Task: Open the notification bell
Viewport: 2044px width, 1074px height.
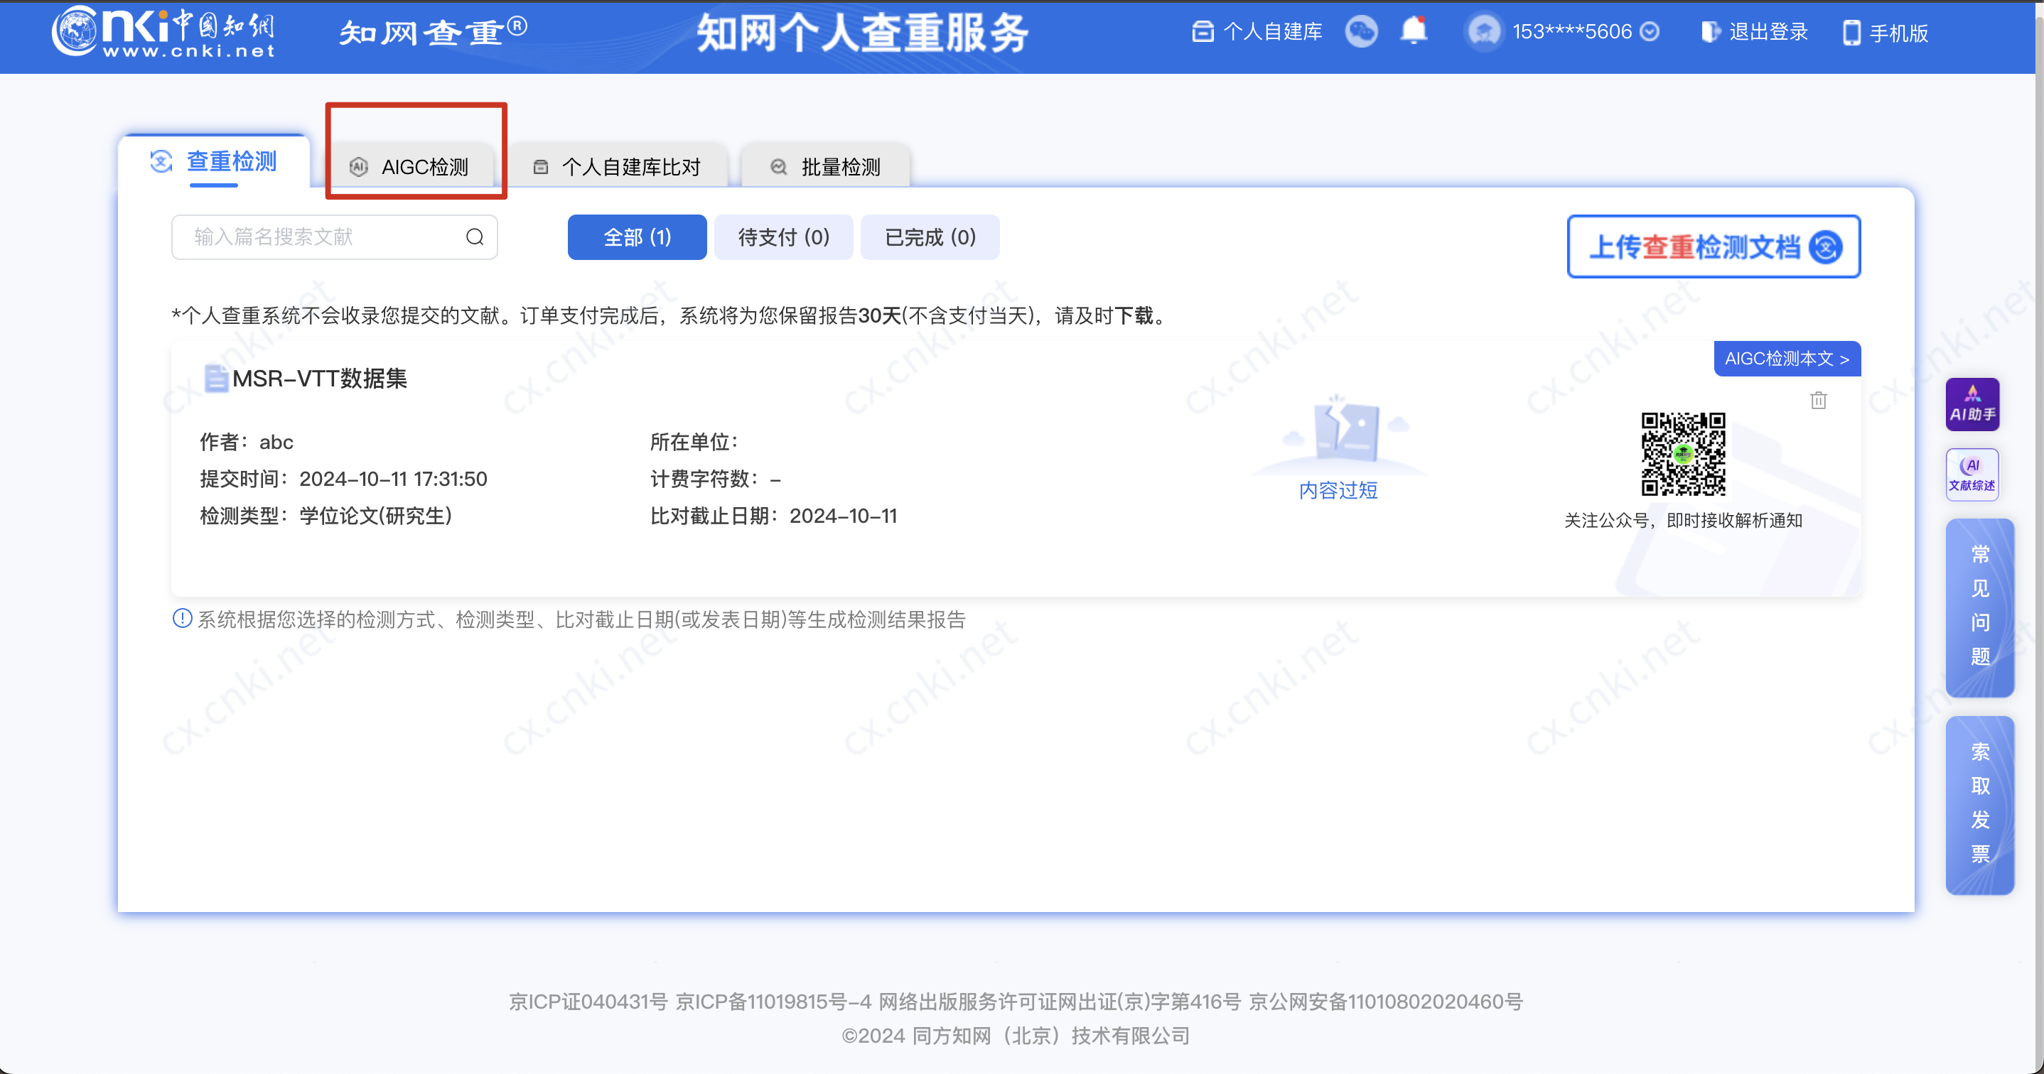Action: coord(1413,31)
